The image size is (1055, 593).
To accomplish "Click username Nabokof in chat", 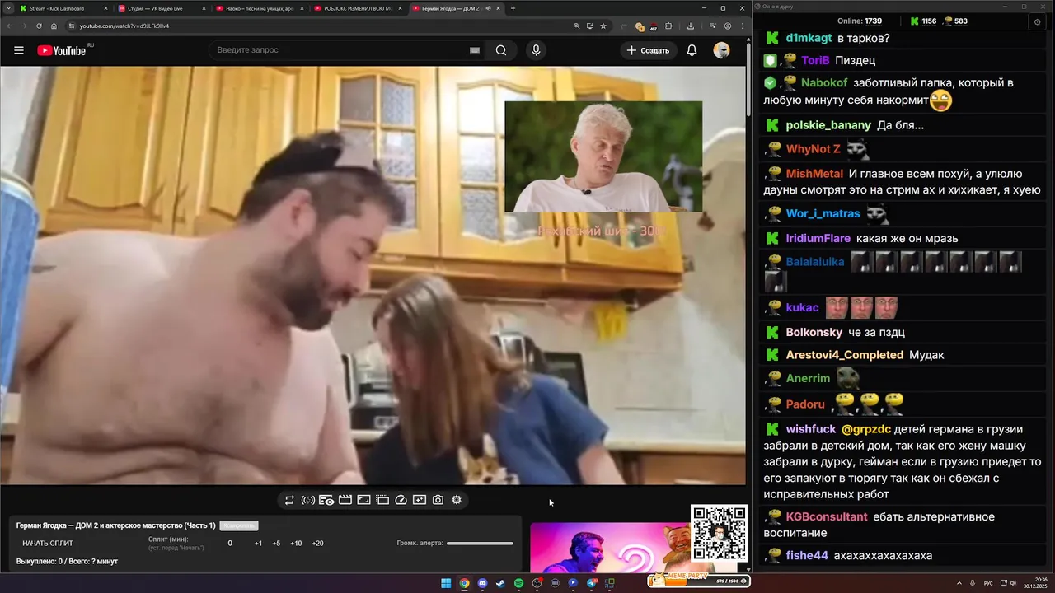I will 824,82.
